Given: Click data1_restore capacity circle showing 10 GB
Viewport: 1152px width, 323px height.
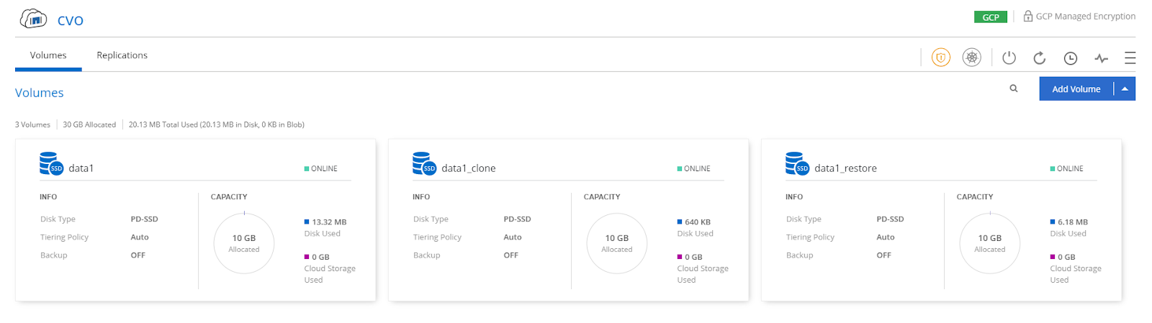Looking at the screenshot, I should pyautogui.click(x=990, y=243).
